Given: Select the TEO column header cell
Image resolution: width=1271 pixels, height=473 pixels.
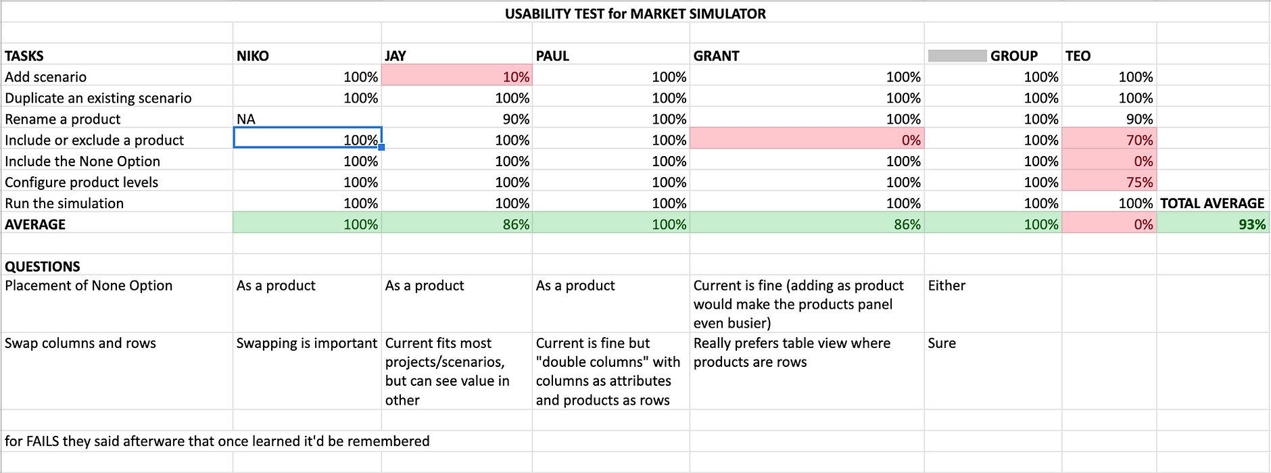Looking at the screenshot, I should pyautogui.click(x=1109, y=56).
